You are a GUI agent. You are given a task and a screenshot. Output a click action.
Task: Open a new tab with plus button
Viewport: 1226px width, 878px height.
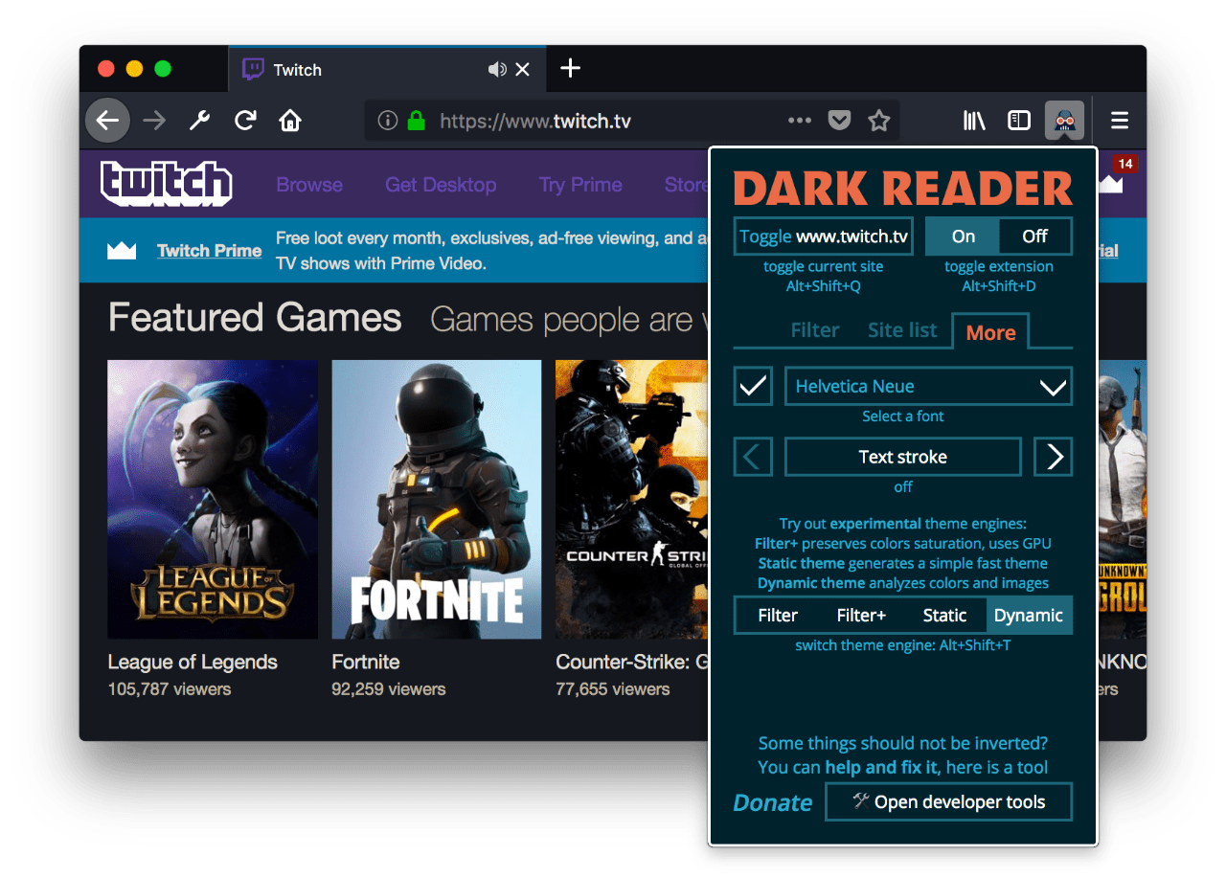570,68
